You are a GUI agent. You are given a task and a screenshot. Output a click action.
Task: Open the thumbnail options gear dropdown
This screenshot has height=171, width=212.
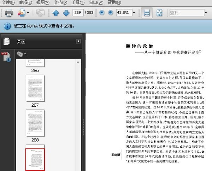[x=21, y=54]
